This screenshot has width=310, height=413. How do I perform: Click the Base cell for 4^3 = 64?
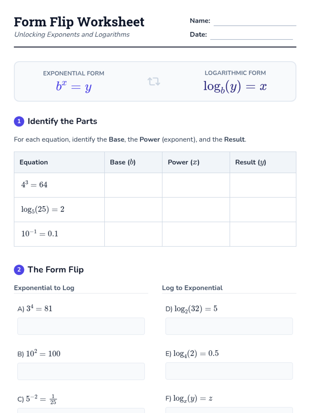pos(133,185)
